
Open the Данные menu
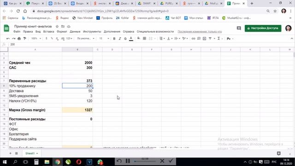point(75,31)
